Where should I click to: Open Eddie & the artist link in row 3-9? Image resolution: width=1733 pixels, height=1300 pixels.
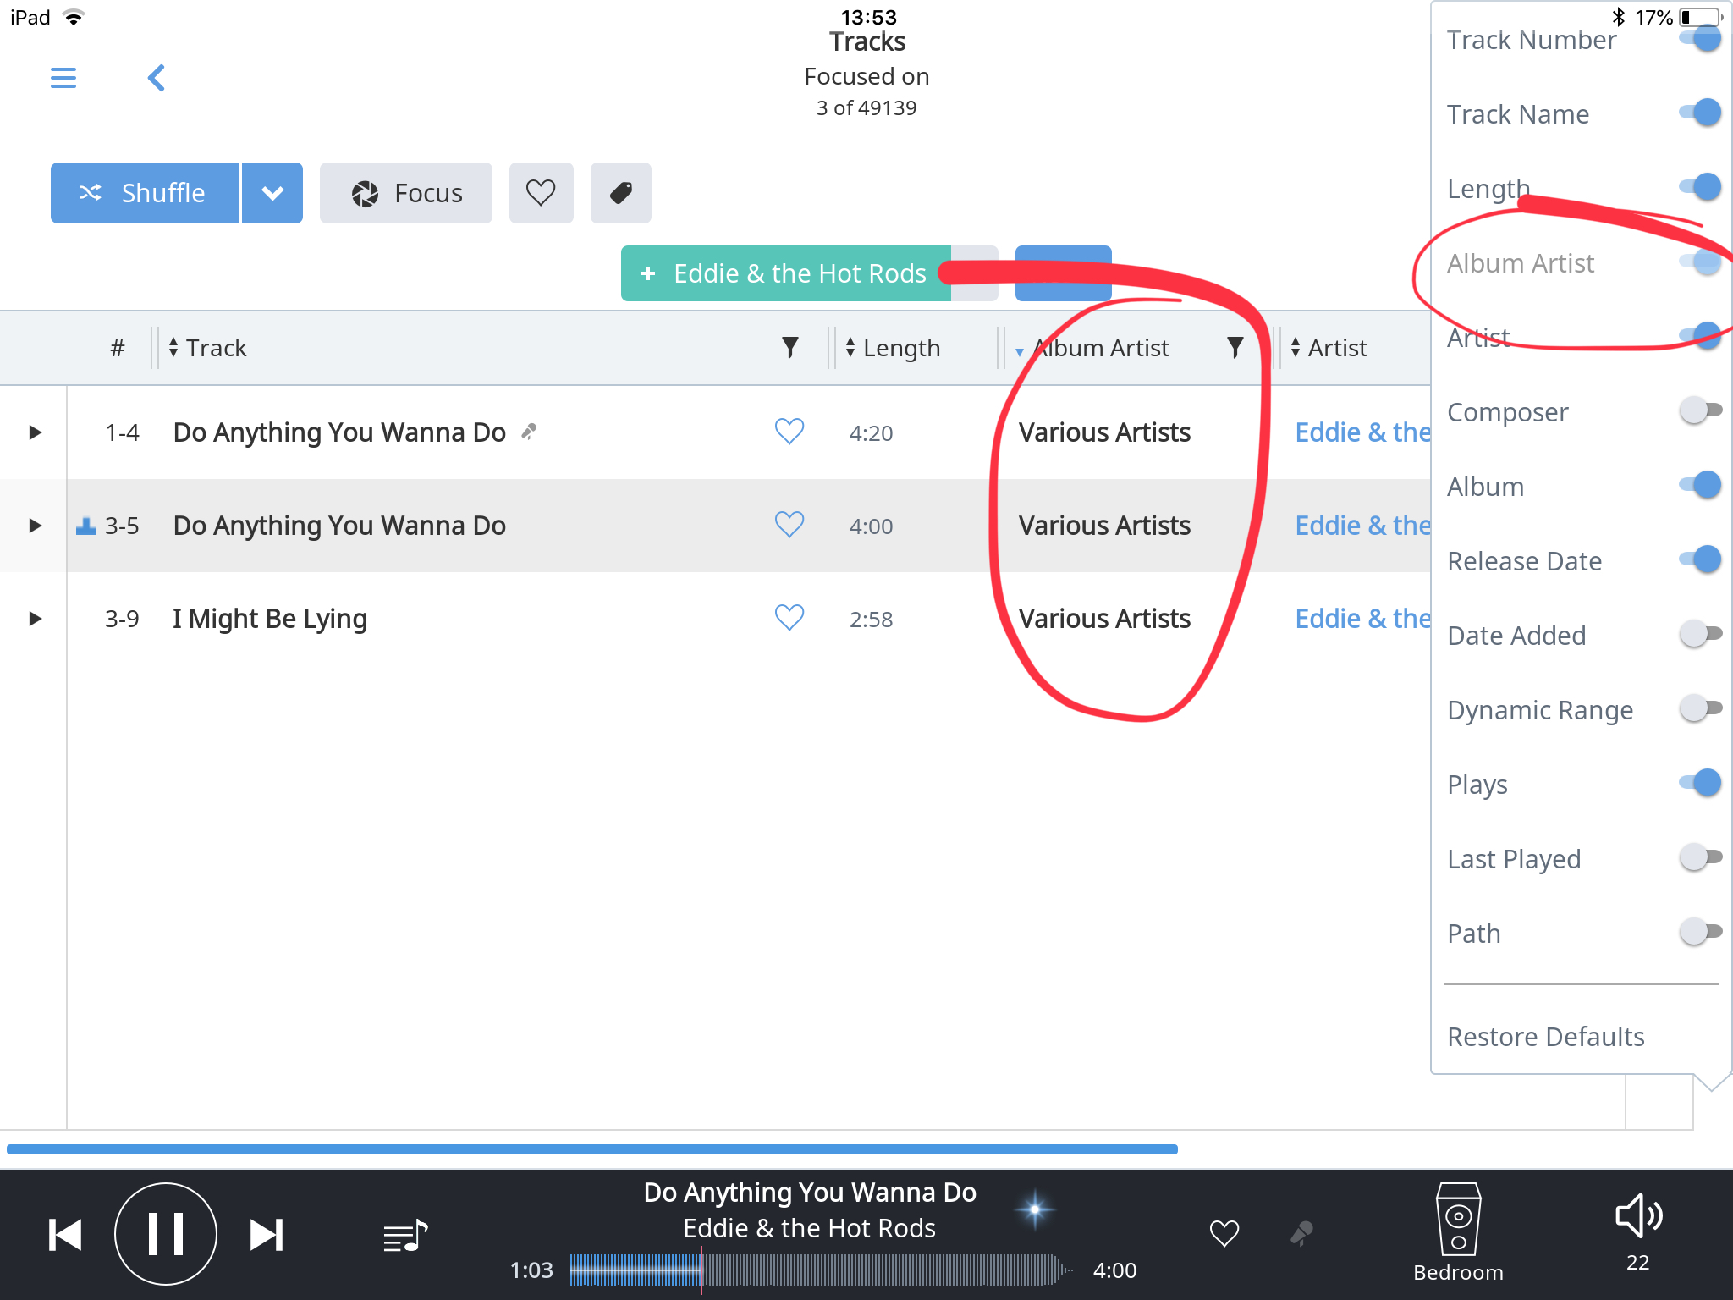[x=1362, y=619]
